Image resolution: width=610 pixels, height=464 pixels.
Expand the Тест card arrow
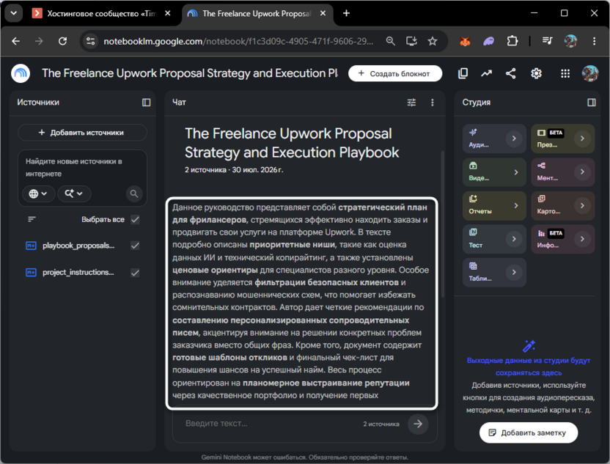point(514,239)
